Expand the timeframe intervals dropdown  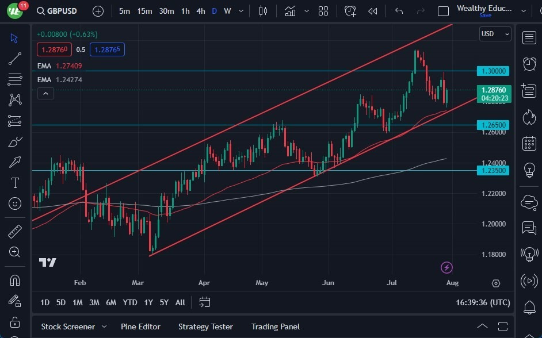241,10
